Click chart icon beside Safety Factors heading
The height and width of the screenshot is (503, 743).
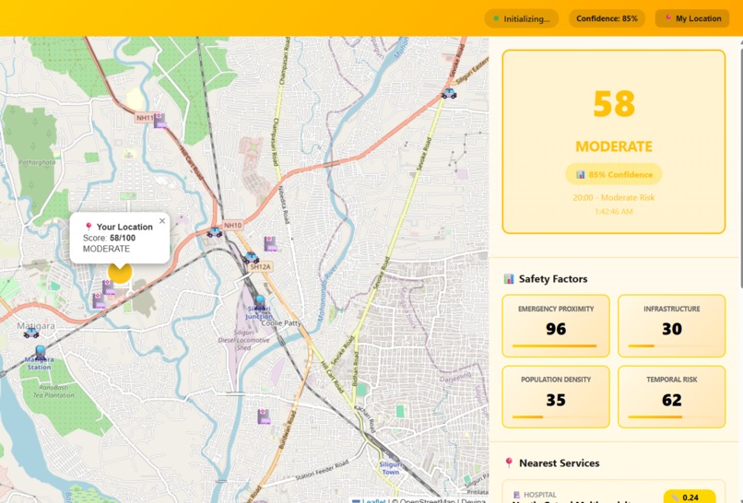[509, 278]
